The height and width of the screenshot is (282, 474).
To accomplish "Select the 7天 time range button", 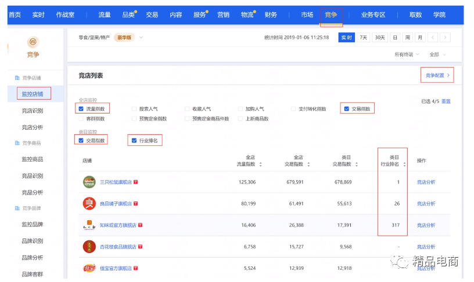I will coord(364,38).
